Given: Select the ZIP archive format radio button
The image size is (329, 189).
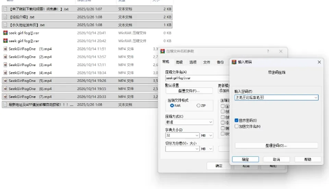Looking at the screenshot, I should tap(198, 106).
